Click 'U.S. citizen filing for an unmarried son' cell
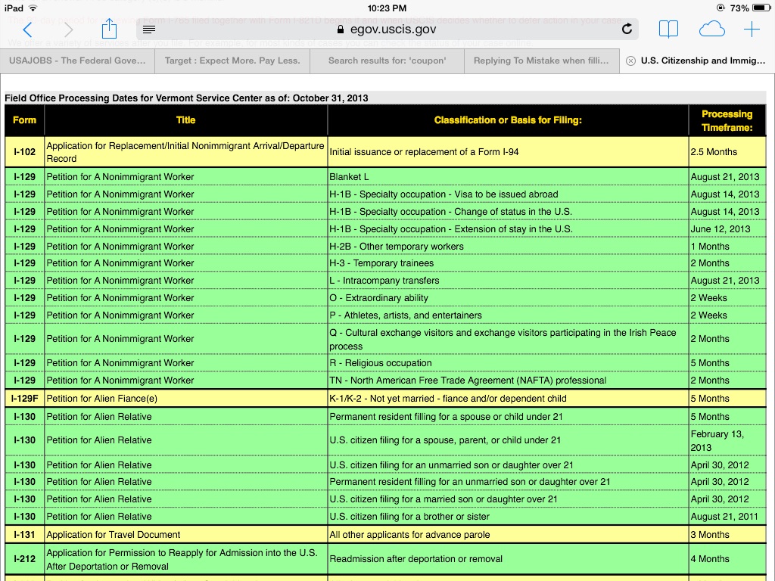 coord(508,465)
